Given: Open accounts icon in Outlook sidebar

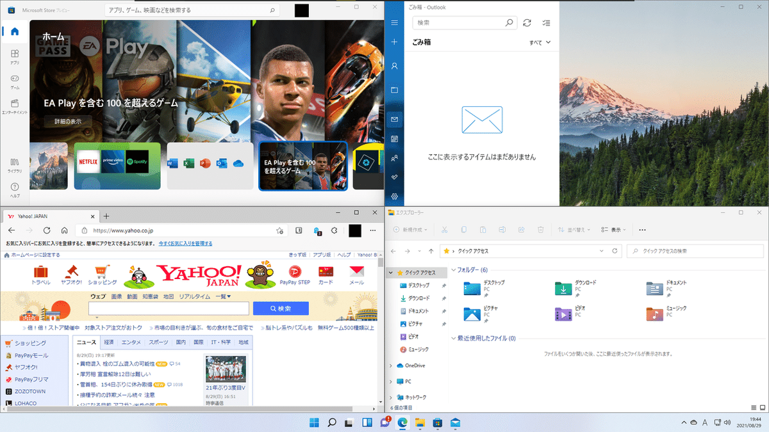Looking at the screenshot, I should [395, 66].
